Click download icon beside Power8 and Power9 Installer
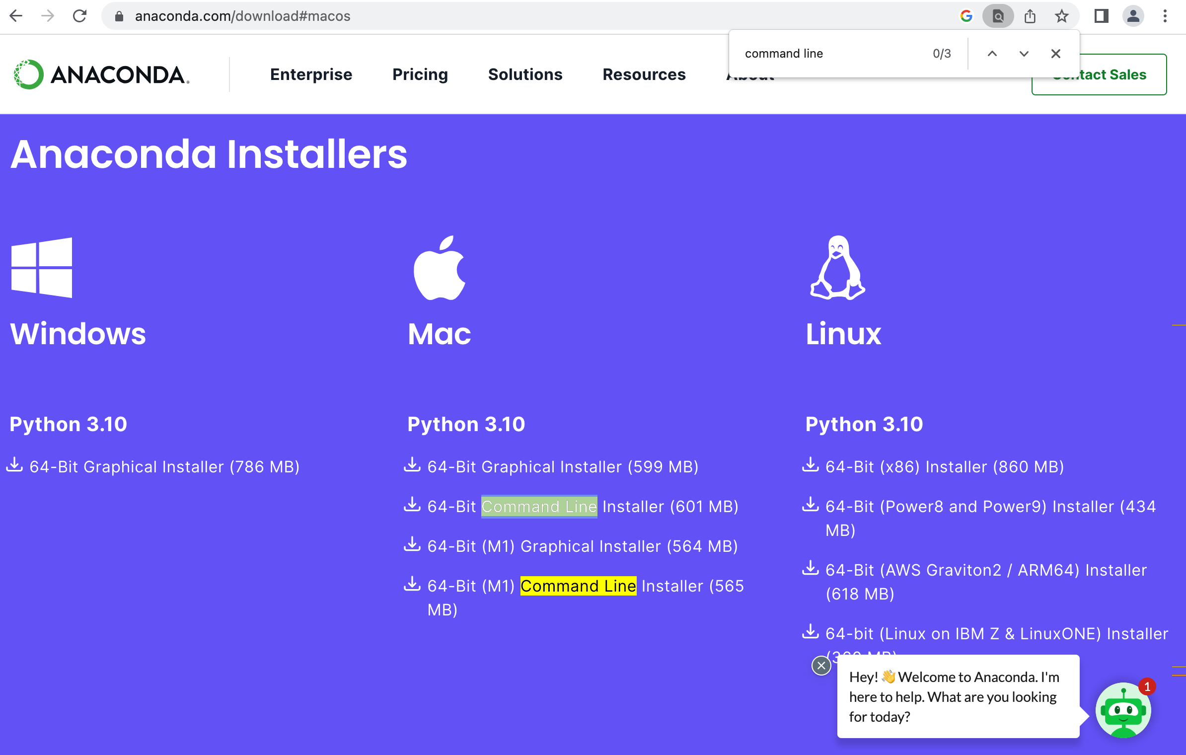 (811, 505)
